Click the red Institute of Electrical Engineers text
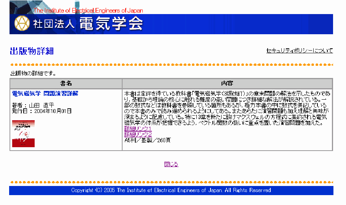This screenshot has width=346, height=205. [88, 11]
